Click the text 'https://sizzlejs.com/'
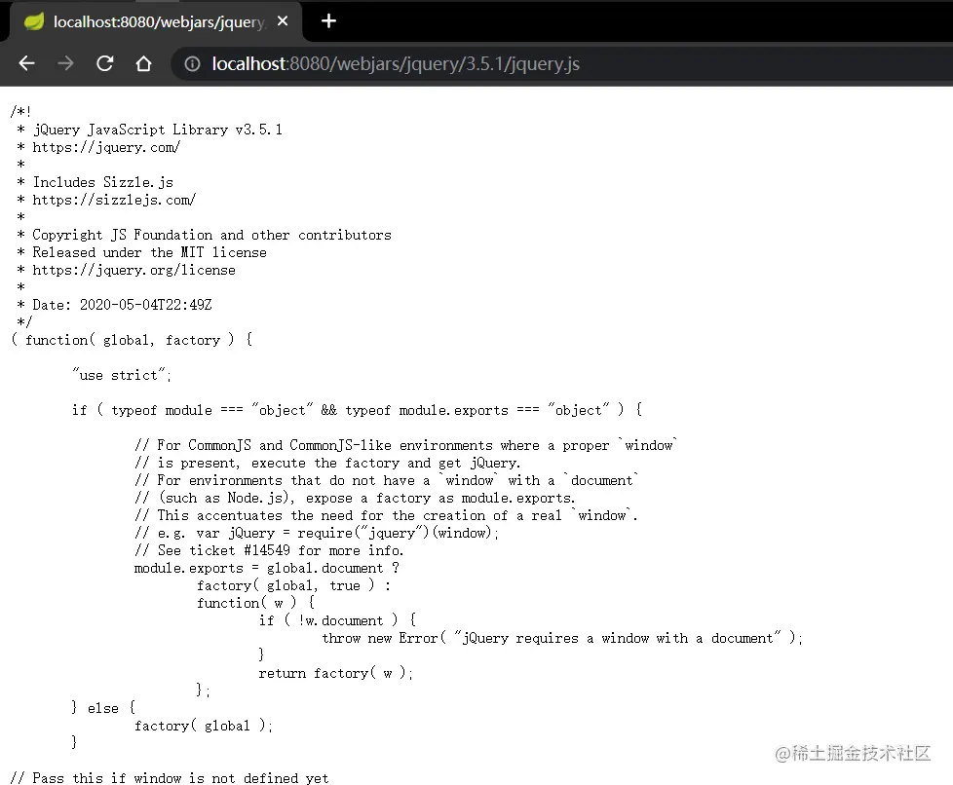Viewport: 953px width, 785px height. (114, 200)
